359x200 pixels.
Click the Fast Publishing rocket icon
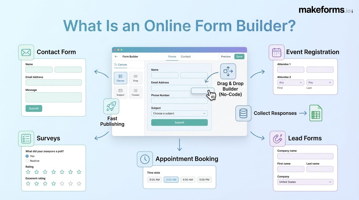[x=111, y=106]
